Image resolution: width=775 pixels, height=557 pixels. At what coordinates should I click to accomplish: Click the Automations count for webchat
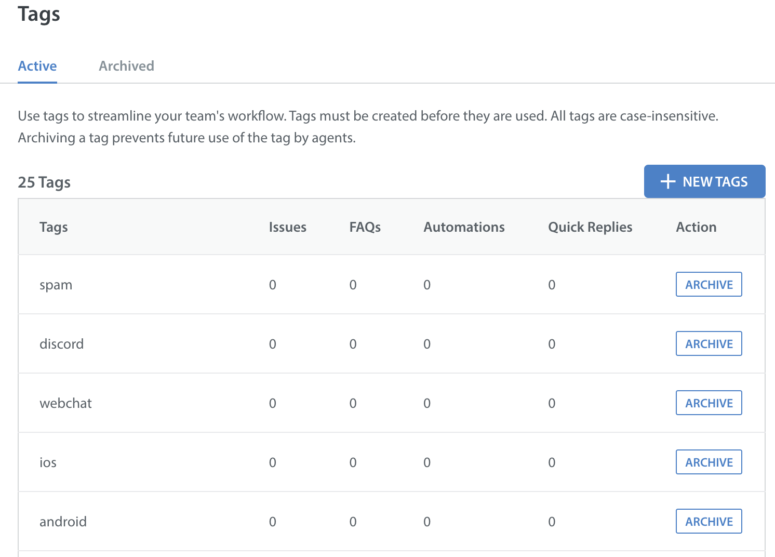tap(427, 403)
